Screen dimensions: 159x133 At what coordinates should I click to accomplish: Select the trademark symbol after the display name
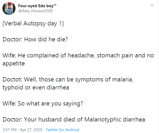click(x=55, y=5)
